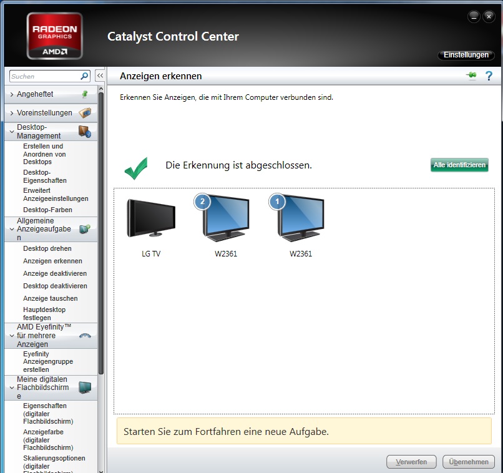Open help with the question mark icon
Viewport: 503px width, 473px height.
[489, 76]
